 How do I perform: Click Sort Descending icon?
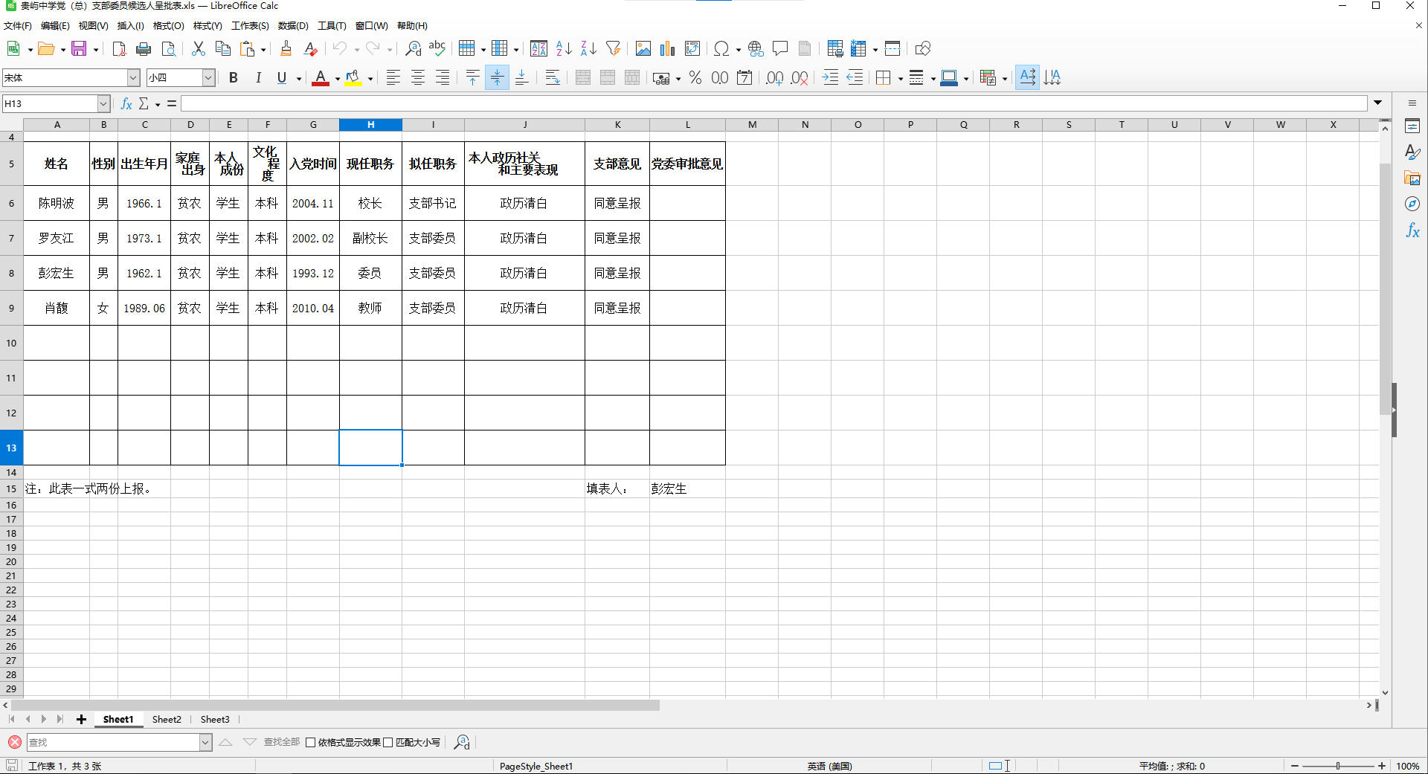[x=588, y=49]
